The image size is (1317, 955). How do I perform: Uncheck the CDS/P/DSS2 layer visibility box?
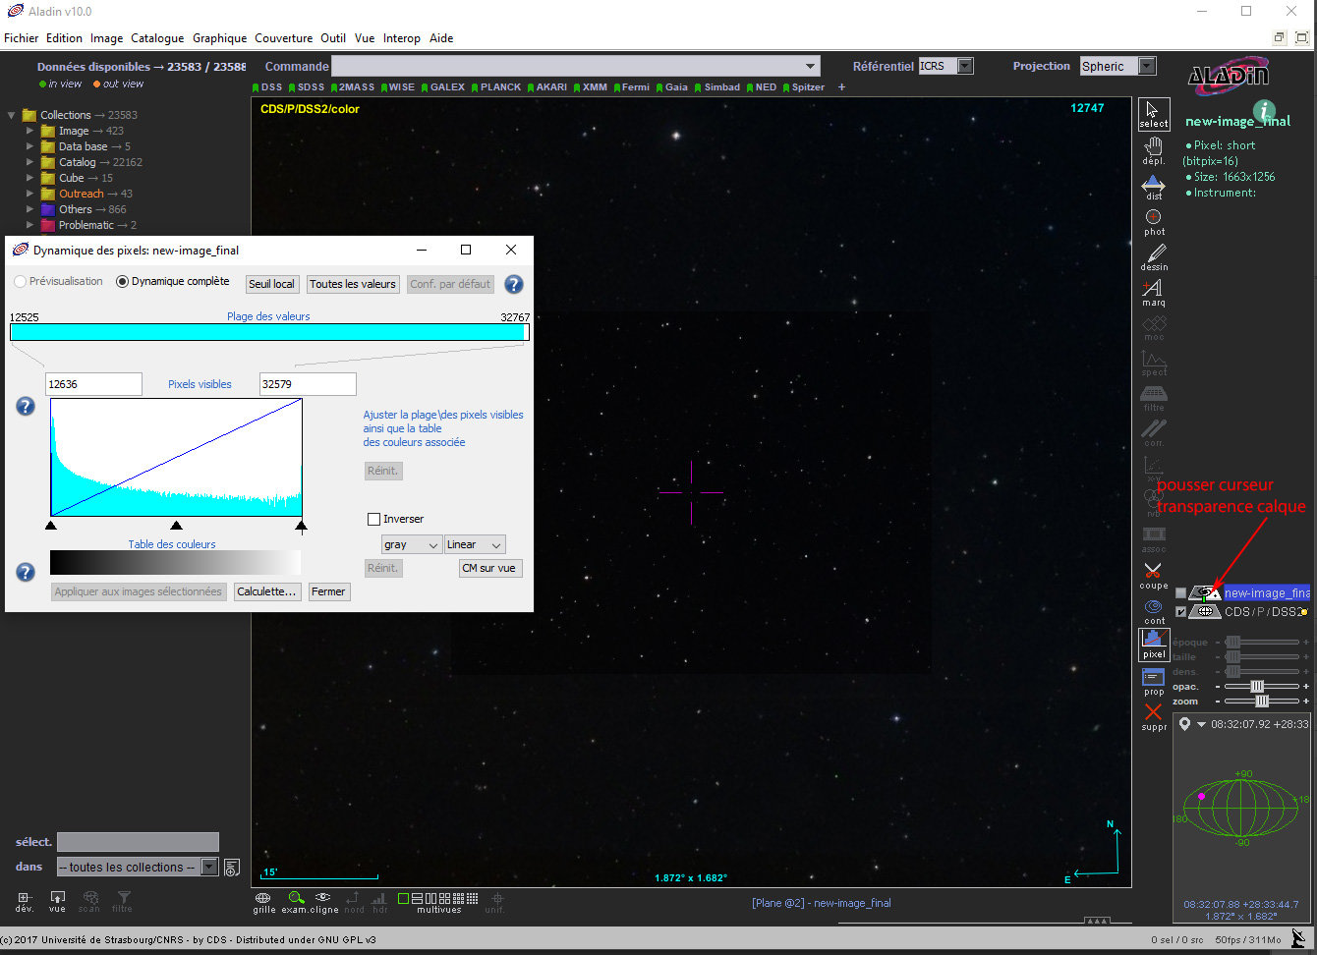[1181, 611]
